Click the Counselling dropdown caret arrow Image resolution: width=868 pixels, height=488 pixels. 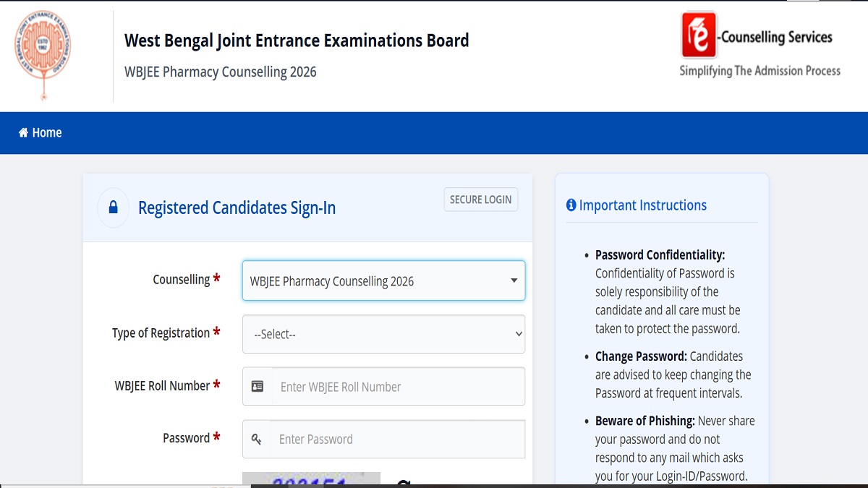(514, 281)
